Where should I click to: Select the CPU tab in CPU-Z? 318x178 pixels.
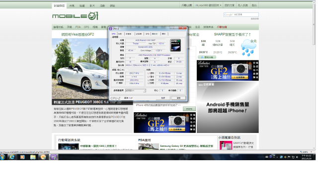pos(114,34)
